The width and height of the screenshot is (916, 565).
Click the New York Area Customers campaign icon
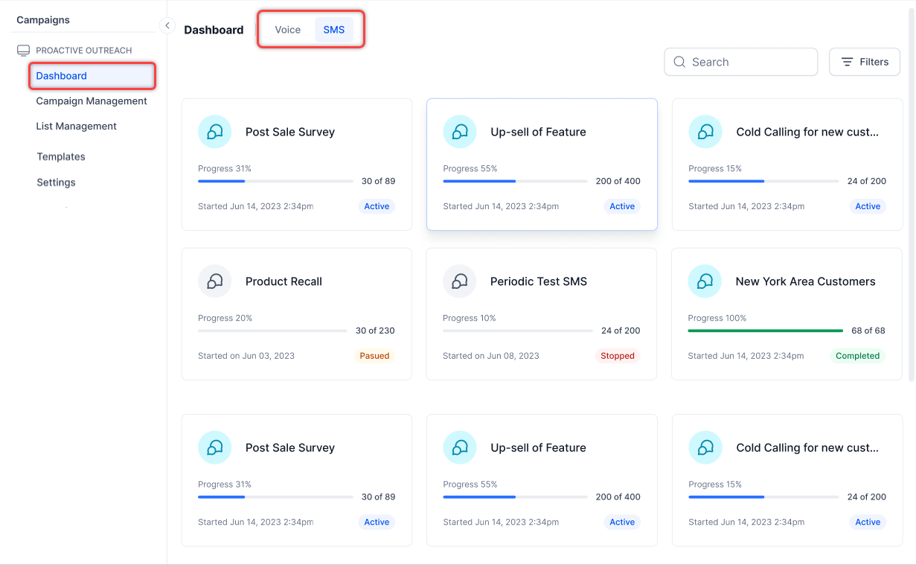click(x=705, y=281)
